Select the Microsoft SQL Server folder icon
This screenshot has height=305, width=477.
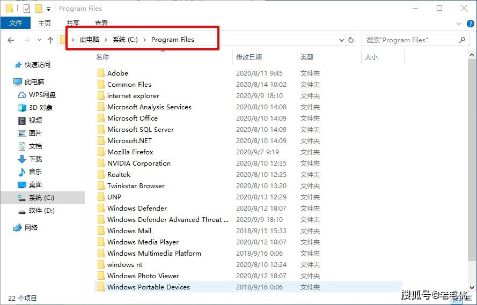(x=101, y=129)
